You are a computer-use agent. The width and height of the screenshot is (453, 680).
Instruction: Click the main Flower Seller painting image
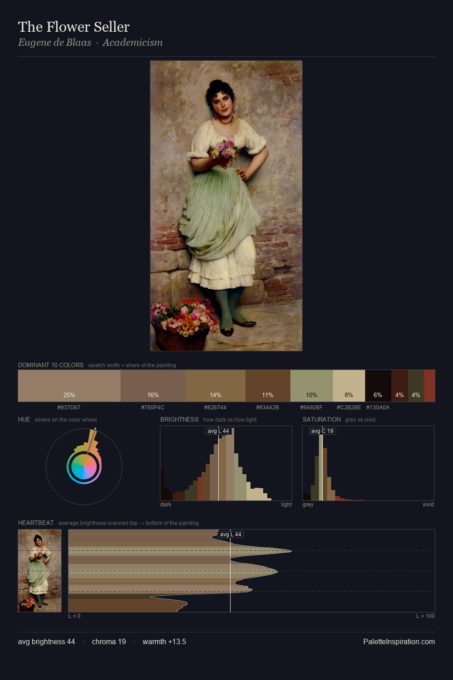[x=226, y=206]
